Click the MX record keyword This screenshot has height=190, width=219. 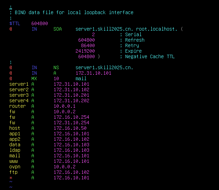tap(34, 78)
